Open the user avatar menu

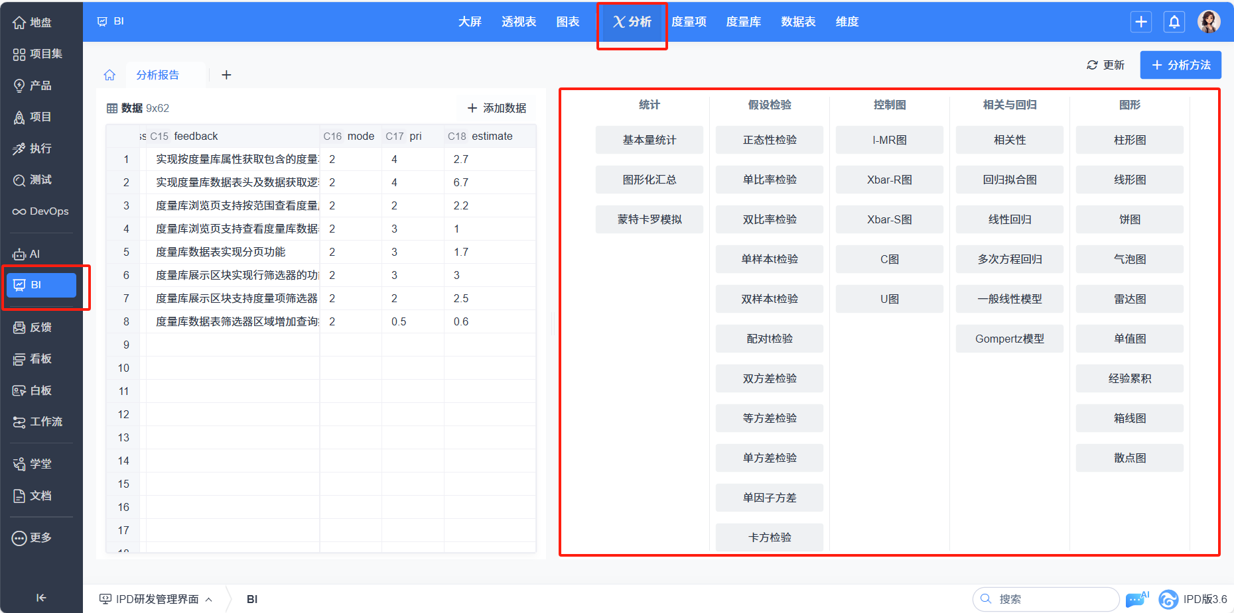coord(1209,22)
